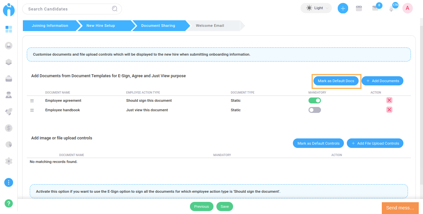Open the Light theme dropdown
423x214 pixels.
coord(316,8)
